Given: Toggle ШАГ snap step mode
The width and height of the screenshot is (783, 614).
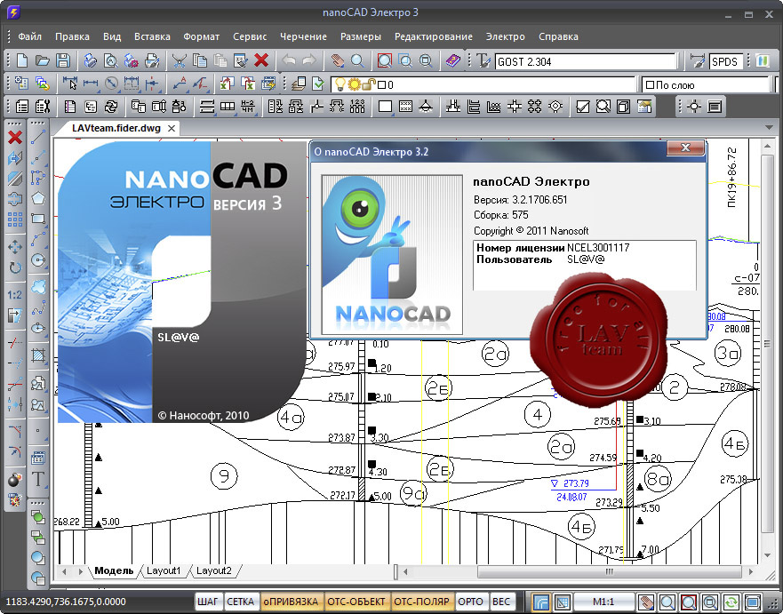Looking at the screenshot, I should 208,602.
